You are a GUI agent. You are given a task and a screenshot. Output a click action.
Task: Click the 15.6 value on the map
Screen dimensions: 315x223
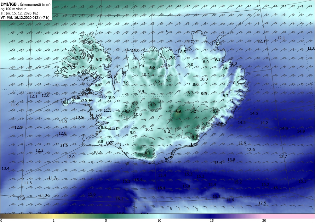(x=92, y=194)
